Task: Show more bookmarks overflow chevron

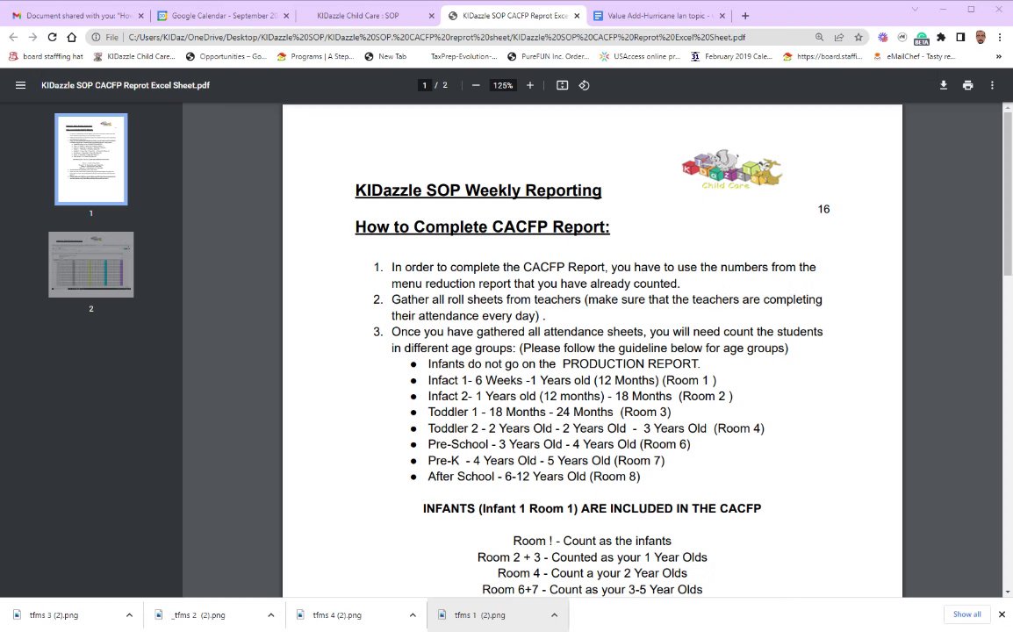Action: point(998,57)
